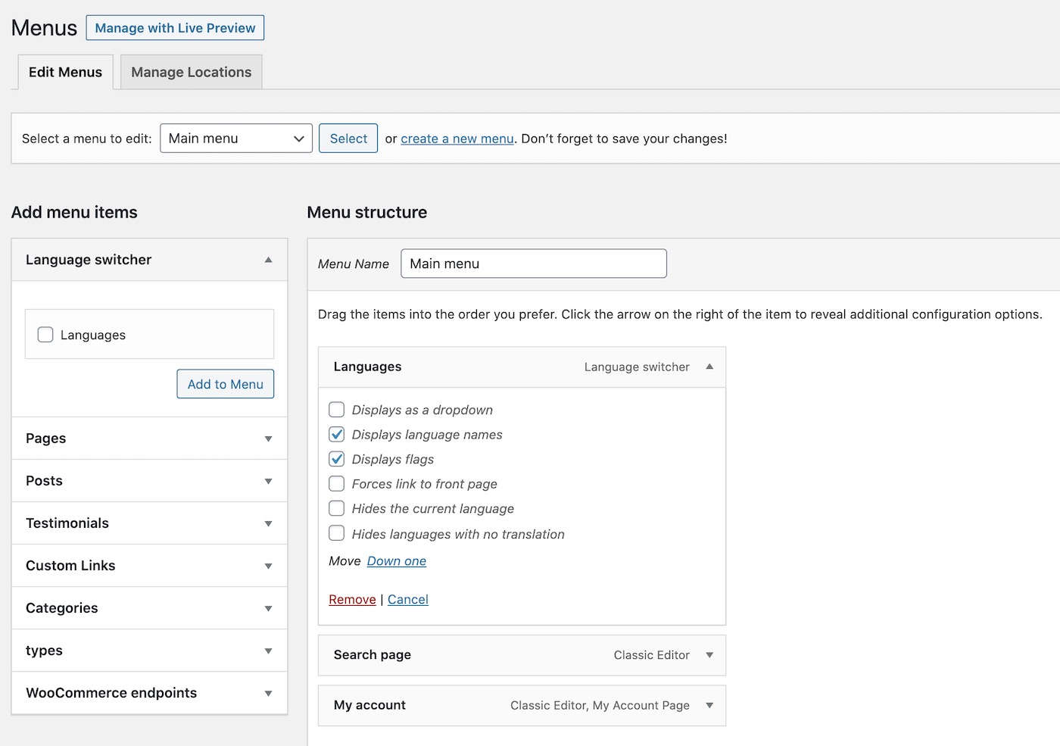The image size is (1060, 746).
Task: Expand the WooCommerce endpoints section arrow
Action: [268, 694]
